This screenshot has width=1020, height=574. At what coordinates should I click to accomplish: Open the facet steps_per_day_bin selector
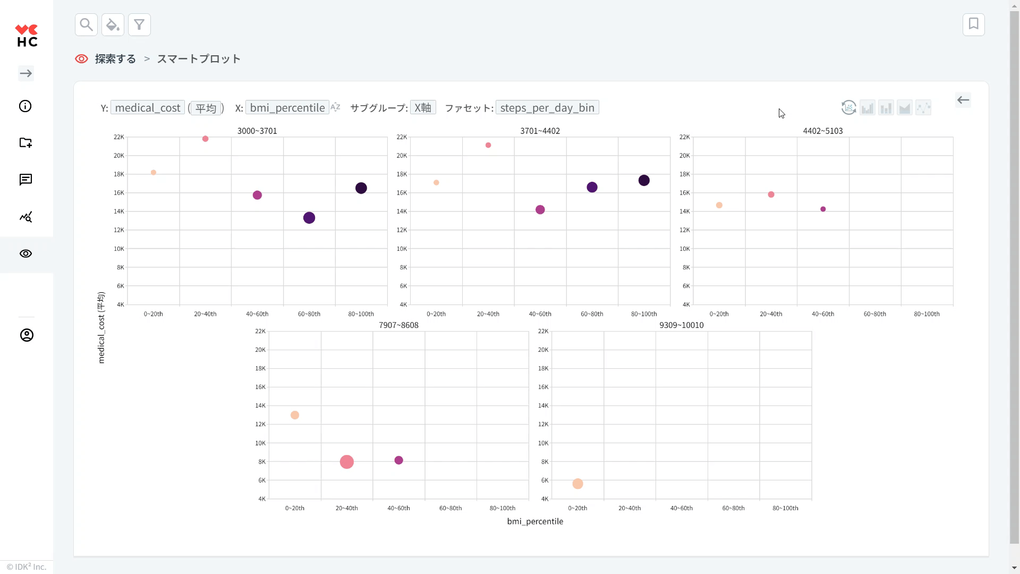(x=547, y=108)
